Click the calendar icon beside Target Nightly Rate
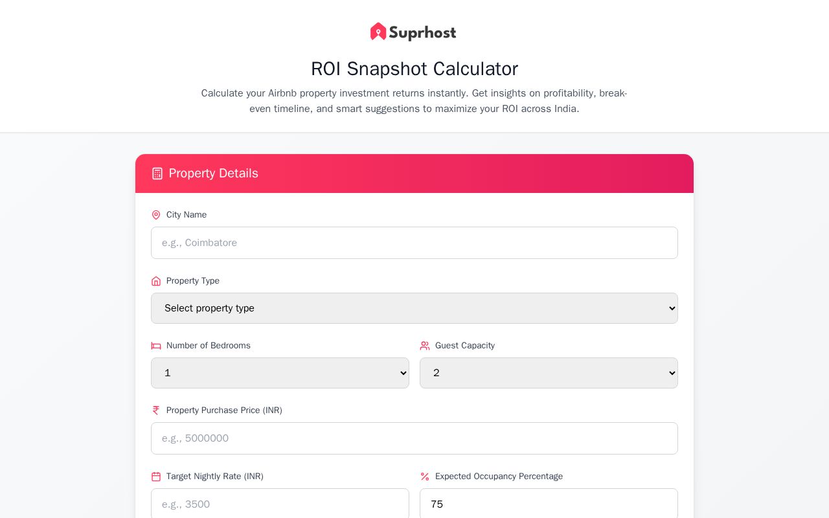The image size is (829, 518). (156, 477)
